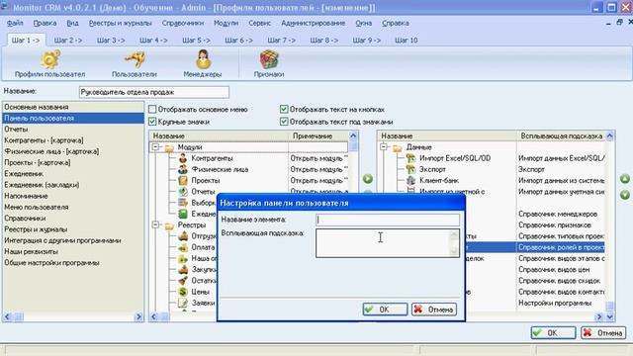Select Основные названия in the left list
This screenshot has height=356, width=633.
(x=72, y=107)
